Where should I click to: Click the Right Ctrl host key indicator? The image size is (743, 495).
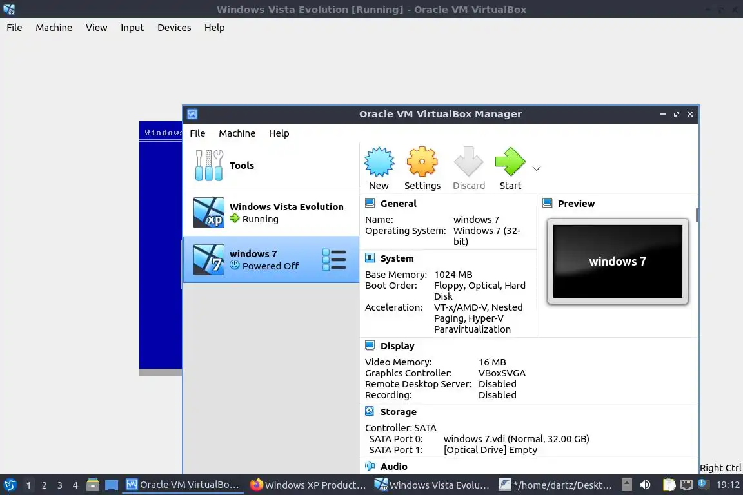point(720,467)
